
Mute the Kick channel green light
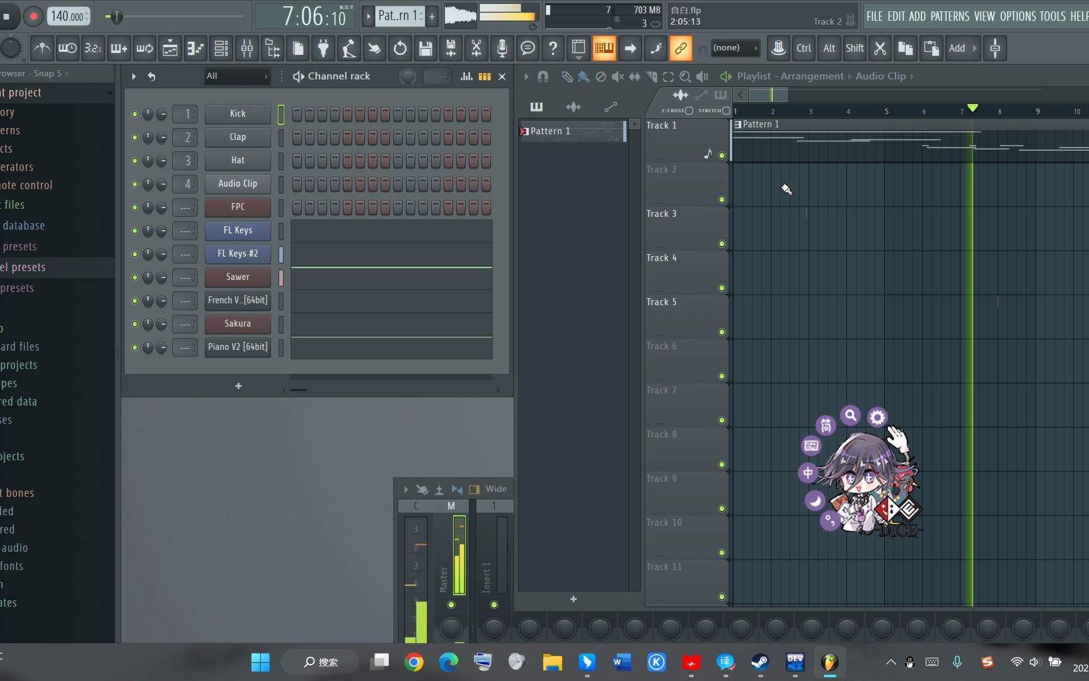(134, 114)
